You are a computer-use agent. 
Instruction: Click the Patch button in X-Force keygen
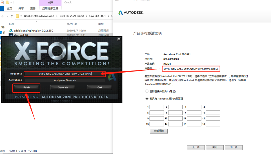26,87
